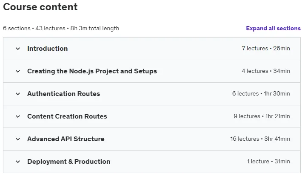Open Creating the Node.js Project and Setups title

pos(92,71)
